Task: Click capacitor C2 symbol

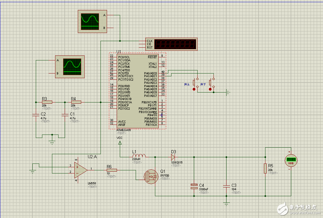Action: click(36, 115)
